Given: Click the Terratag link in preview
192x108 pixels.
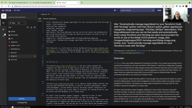Looking at the screenshot, I should tap(131, 99).
